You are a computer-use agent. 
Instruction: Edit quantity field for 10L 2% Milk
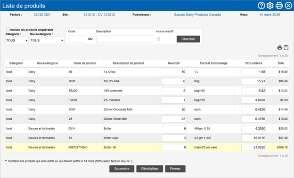174,81
